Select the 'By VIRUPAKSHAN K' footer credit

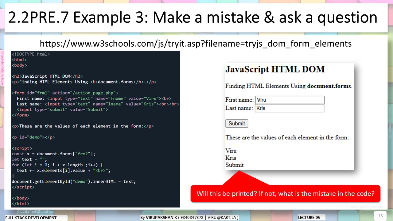pos(189,218)
